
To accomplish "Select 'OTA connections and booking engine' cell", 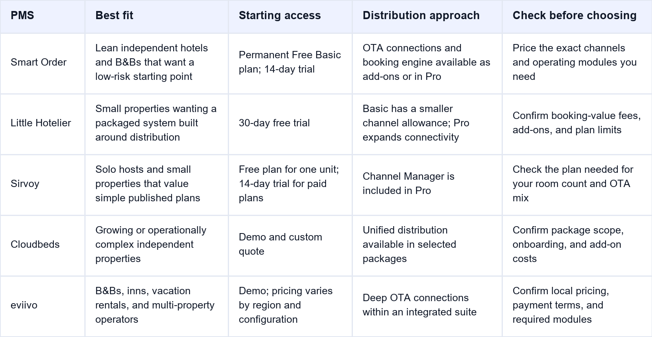I will pyautogui.click(x=427, y=64).
